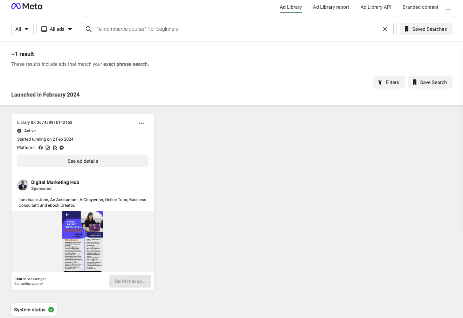463x318 pixels.
Task: Click the Filters funnel icon
Action: 380,82
